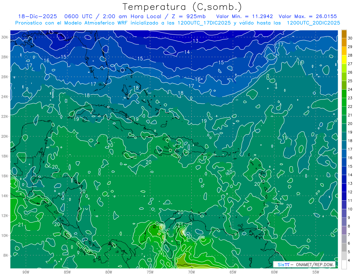Pick the light gray swatch between 4 and 5

(x=344, y=256)
